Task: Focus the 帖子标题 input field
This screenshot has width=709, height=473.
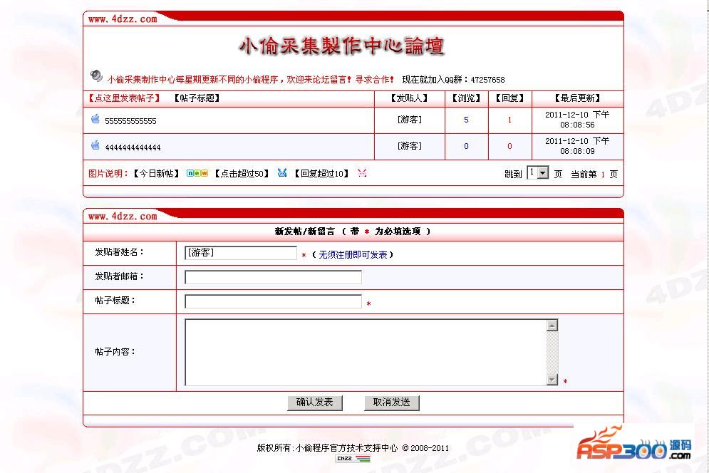Action: tap(273, 301)
